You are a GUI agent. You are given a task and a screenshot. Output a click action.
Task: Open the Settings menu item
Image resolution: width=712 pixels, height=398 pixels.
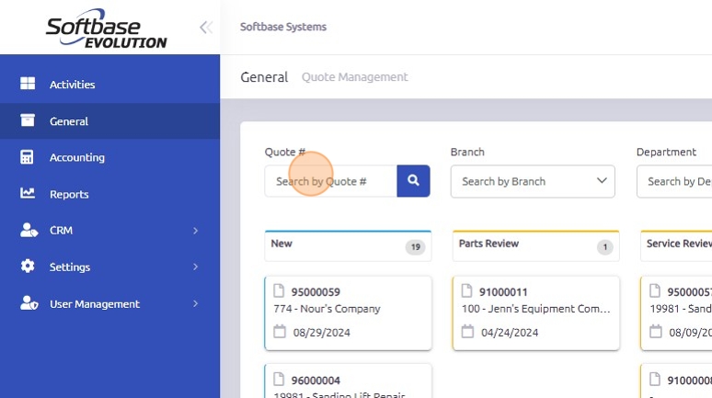point(109,267)
